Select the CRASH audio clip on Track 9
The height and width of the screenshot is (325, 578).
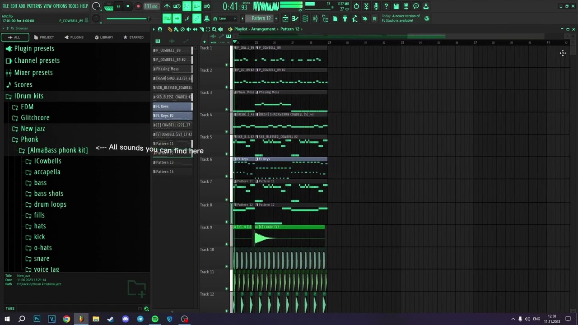click(x=289, y=236)
